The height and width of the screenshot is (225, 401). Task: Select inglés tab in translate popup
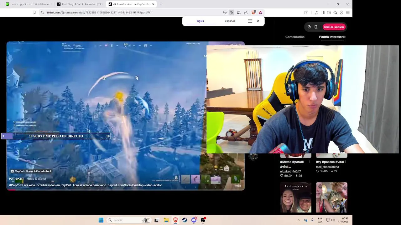200,21
